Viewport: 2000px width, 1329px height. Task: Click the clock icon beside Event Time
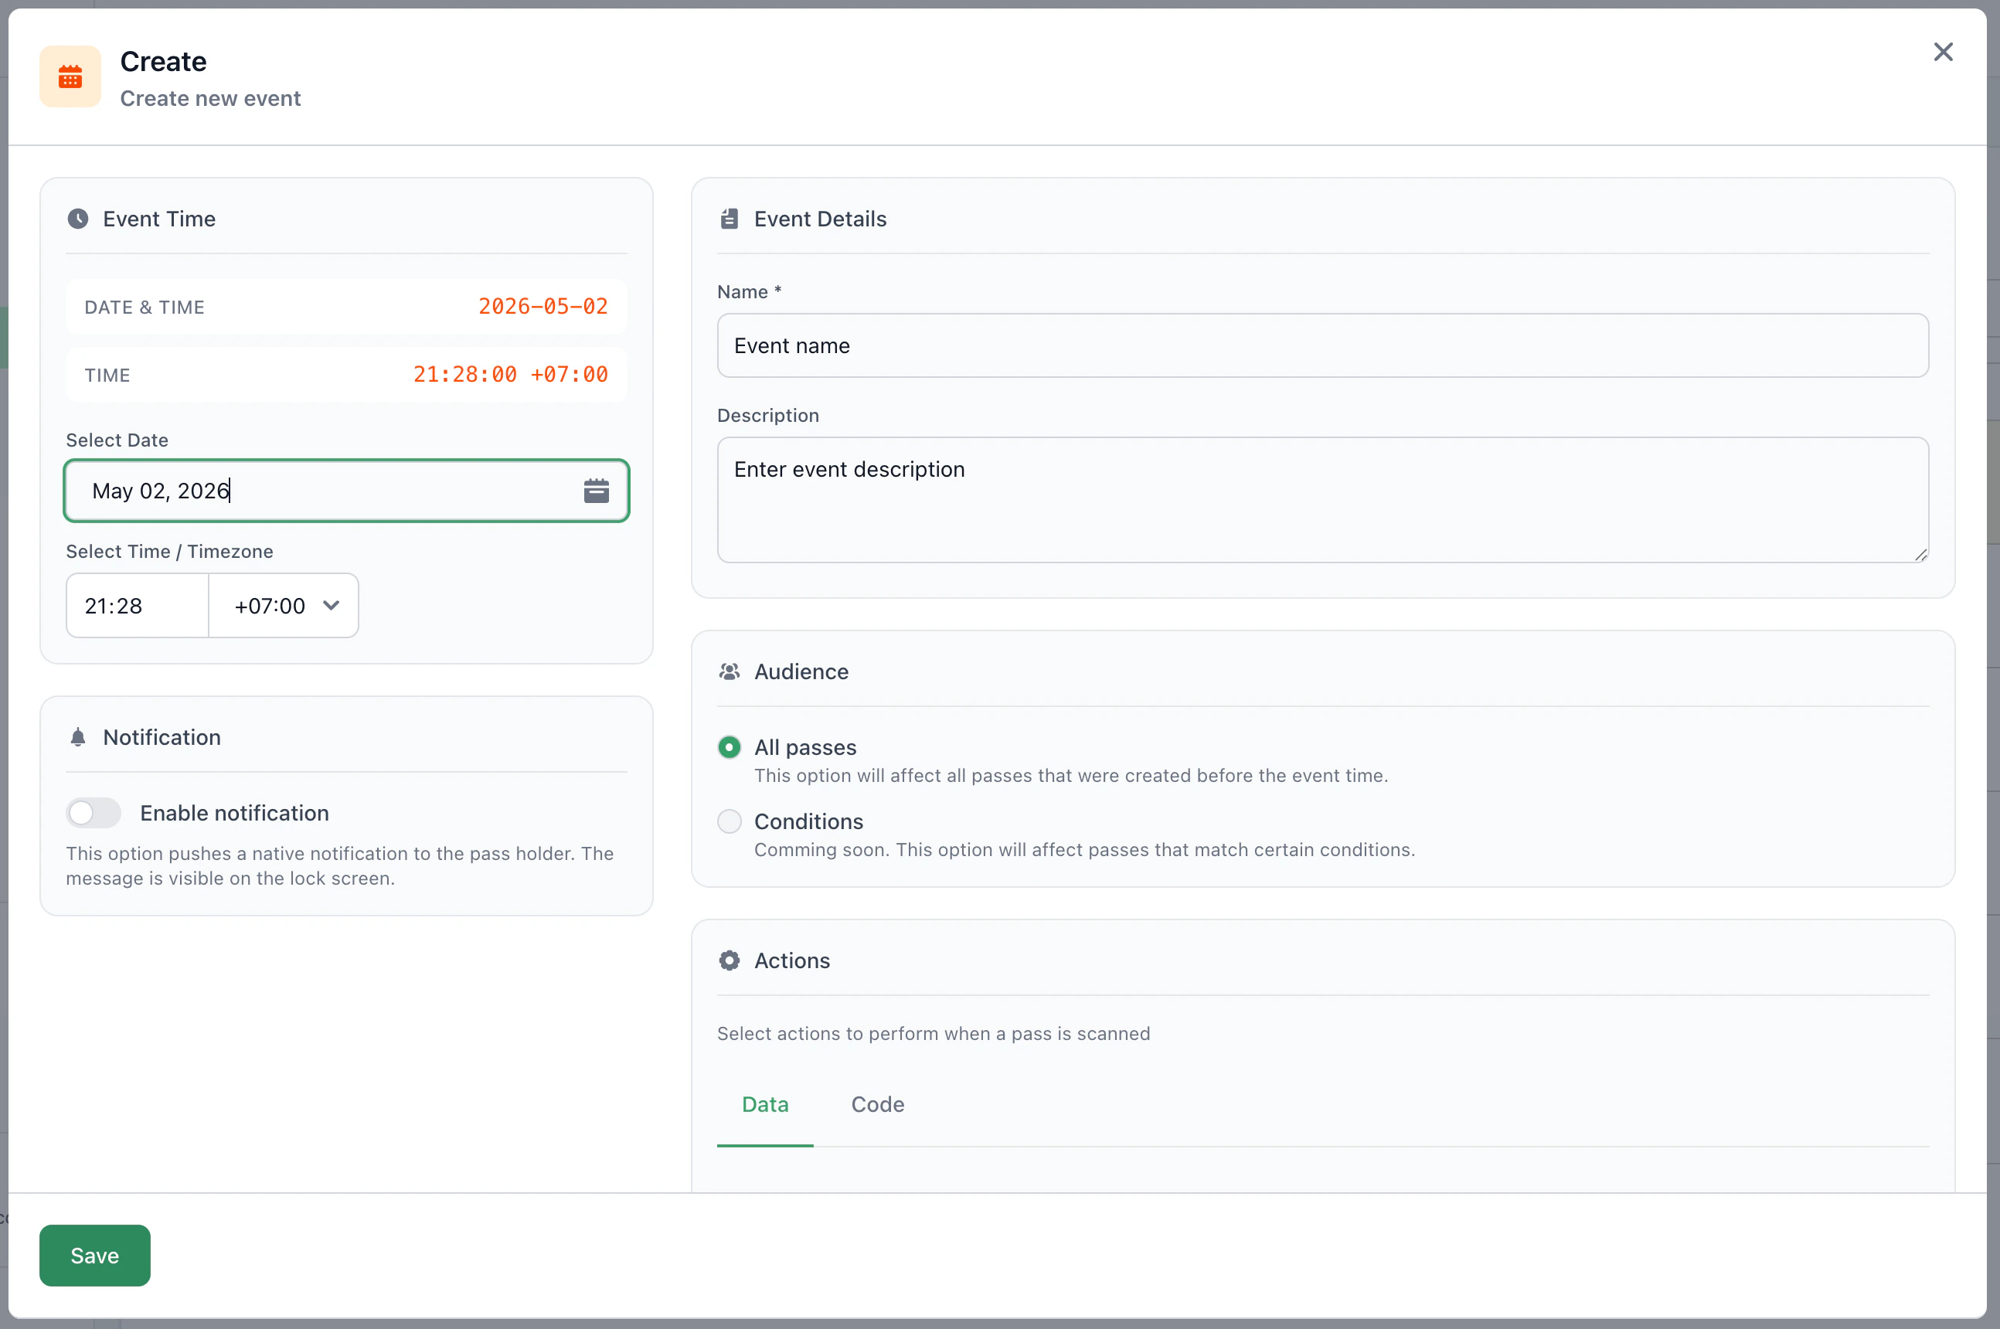[x=78, y=219]
